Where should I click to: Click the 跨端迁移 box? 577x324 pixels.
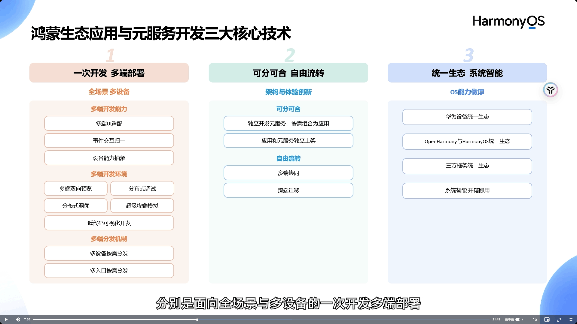point(288,190)
